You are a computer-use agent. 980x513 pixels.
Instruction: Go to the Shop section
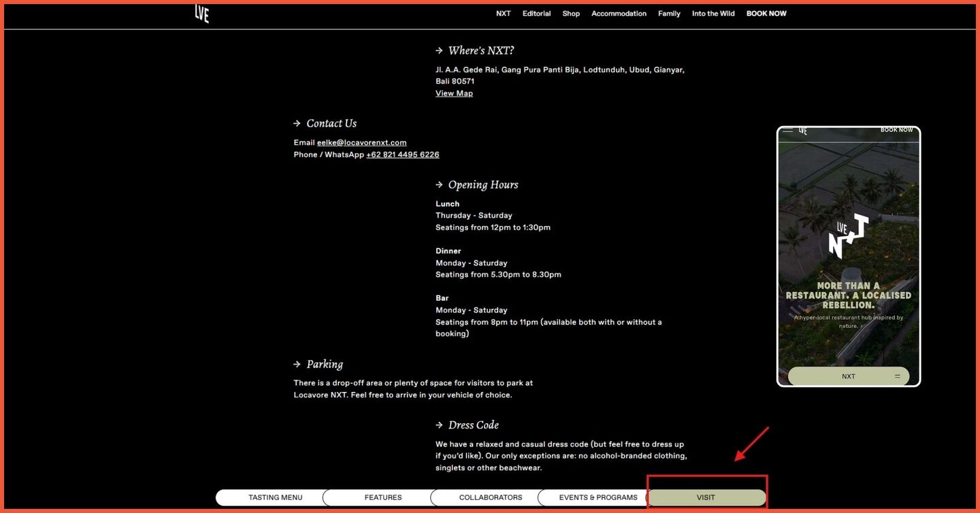point(571,14)
